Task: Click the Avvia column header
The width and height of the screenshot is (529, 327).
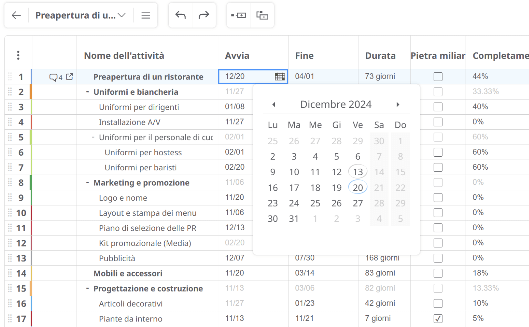Action: (237, 55)
